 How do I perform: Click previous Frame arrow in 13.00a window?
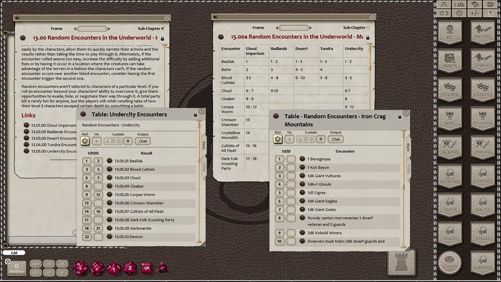277,28
